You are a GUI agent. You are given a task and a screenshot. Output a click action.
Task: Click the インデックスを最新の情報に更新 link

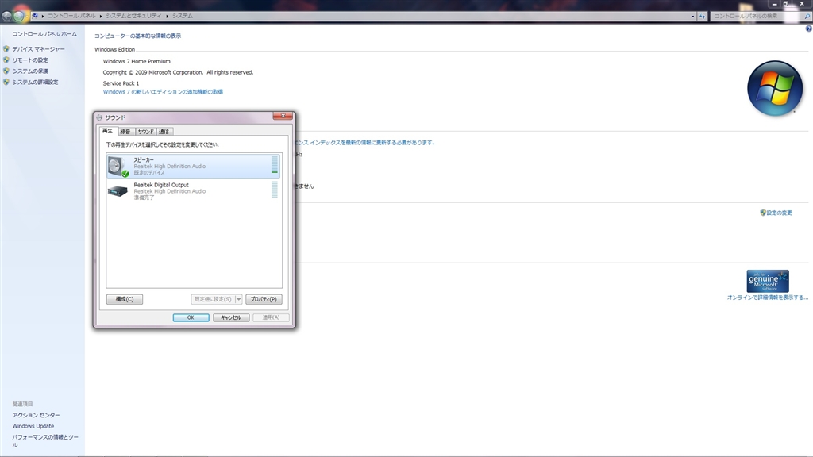coord(365,143)
